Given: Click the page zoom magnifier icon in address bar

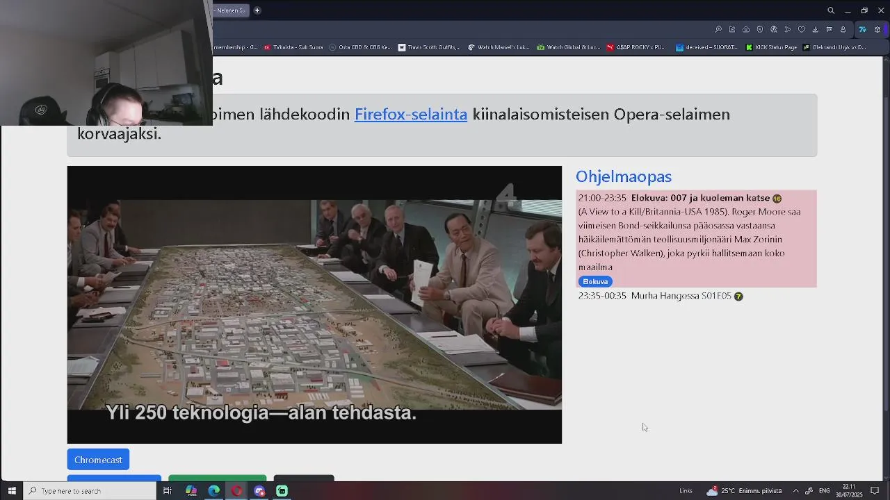Looking at the screenshot, I should click(x=718, y=29).
